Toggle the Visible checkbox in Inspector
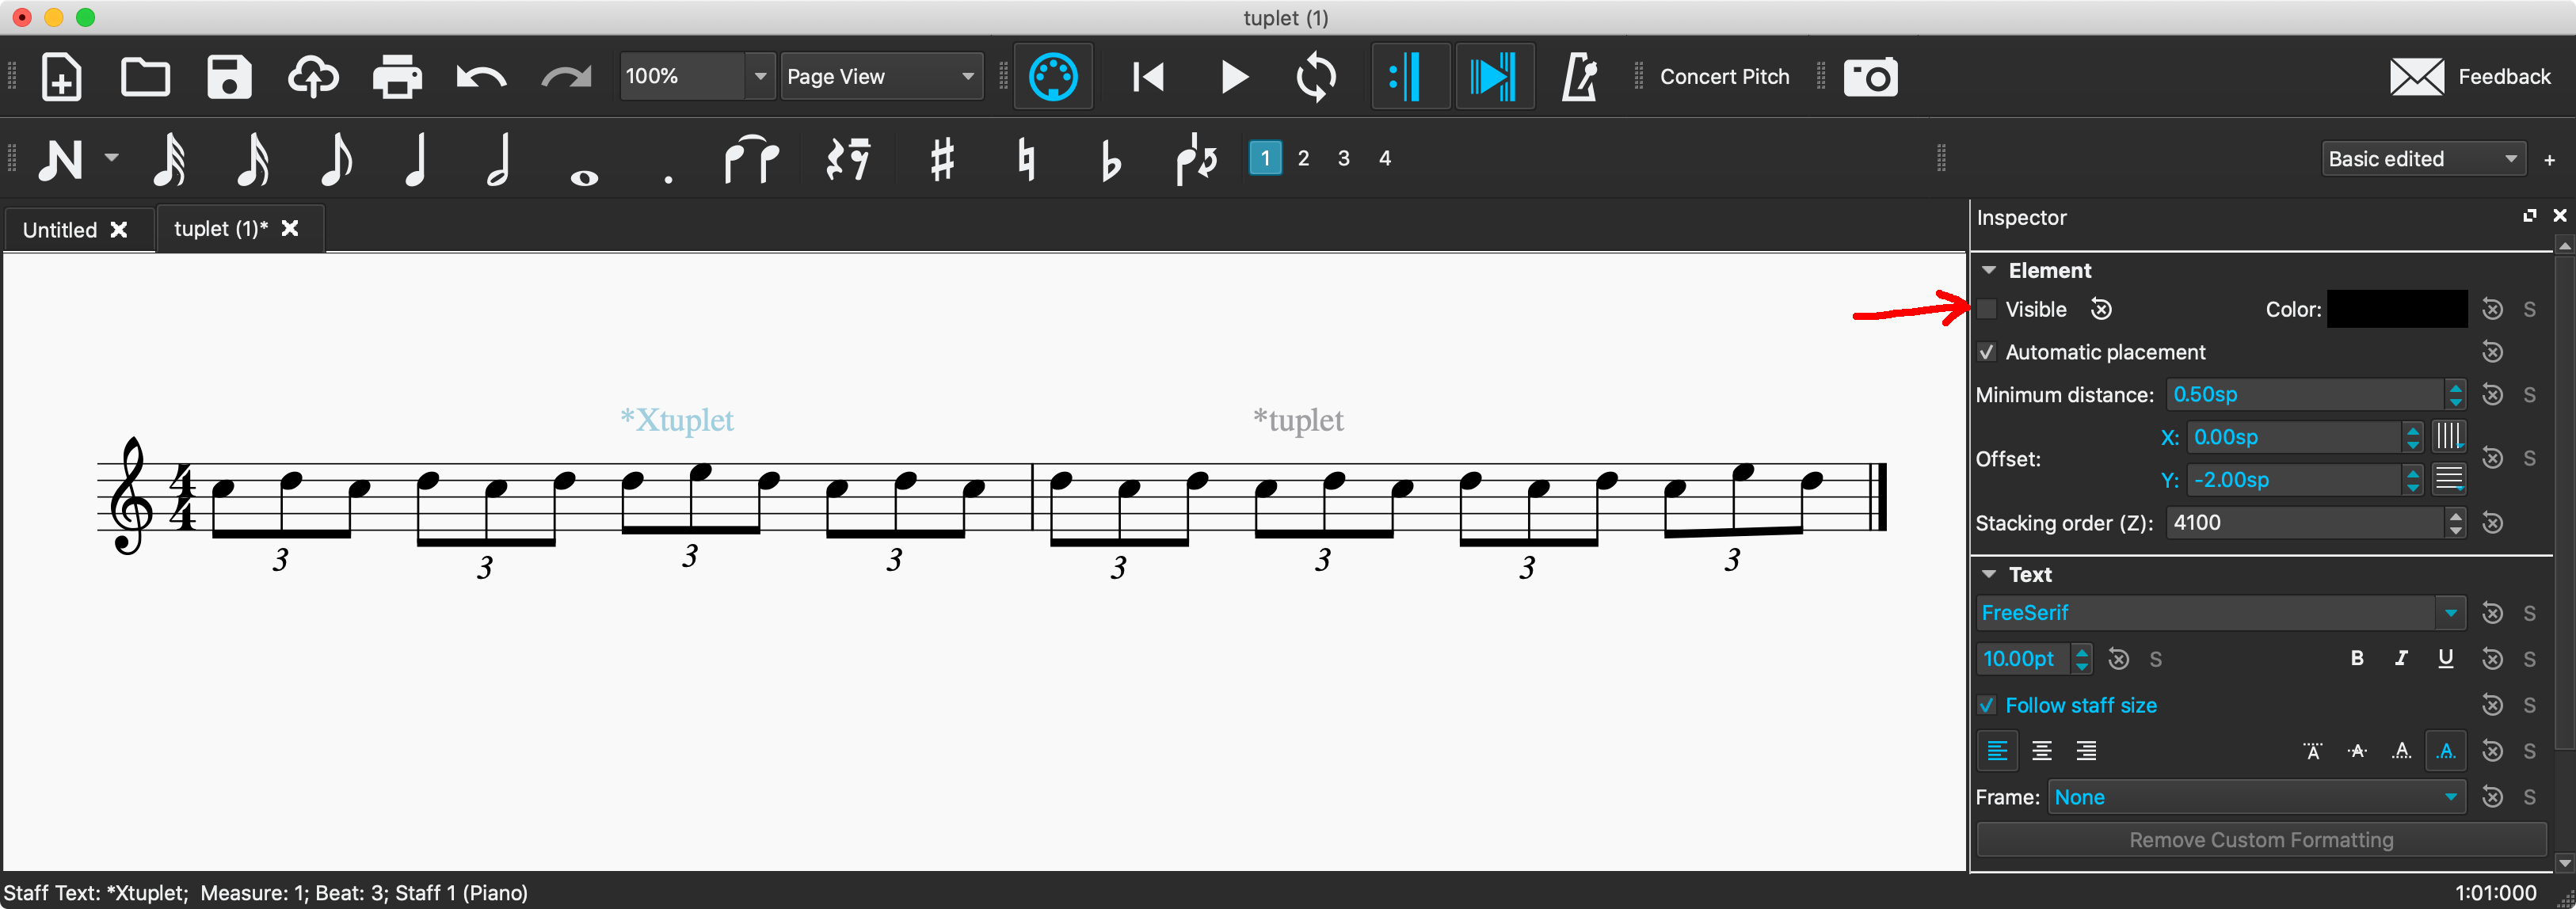Viewport: 2576px width, 909px height. point(1987,309)
